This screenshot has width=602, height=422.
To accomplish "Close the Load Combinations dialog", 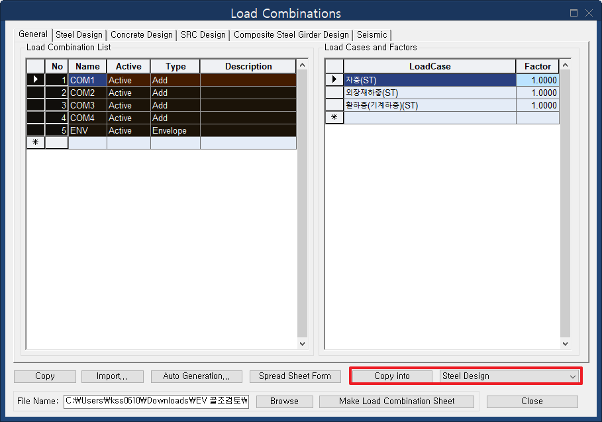I will tap(532, 401).
